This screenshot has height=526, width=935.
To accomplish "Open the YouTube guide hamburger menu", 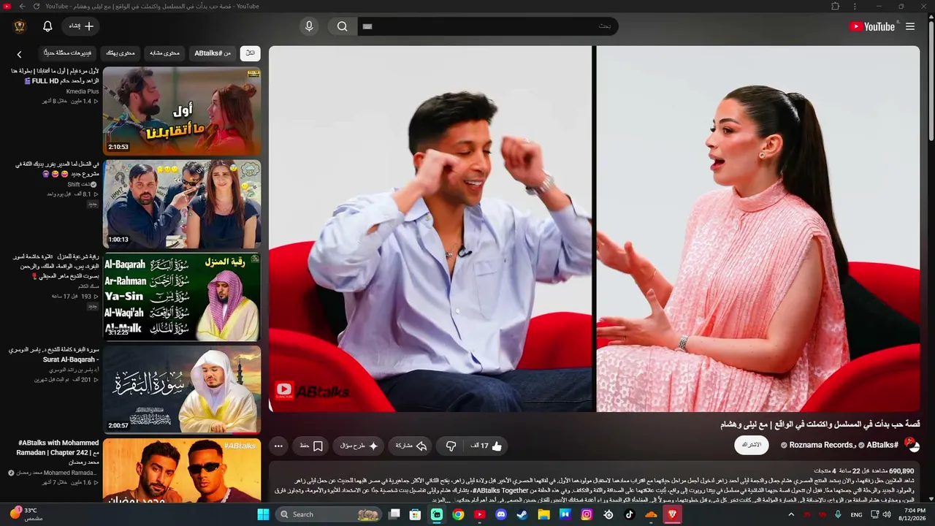I will coord(910,26).
